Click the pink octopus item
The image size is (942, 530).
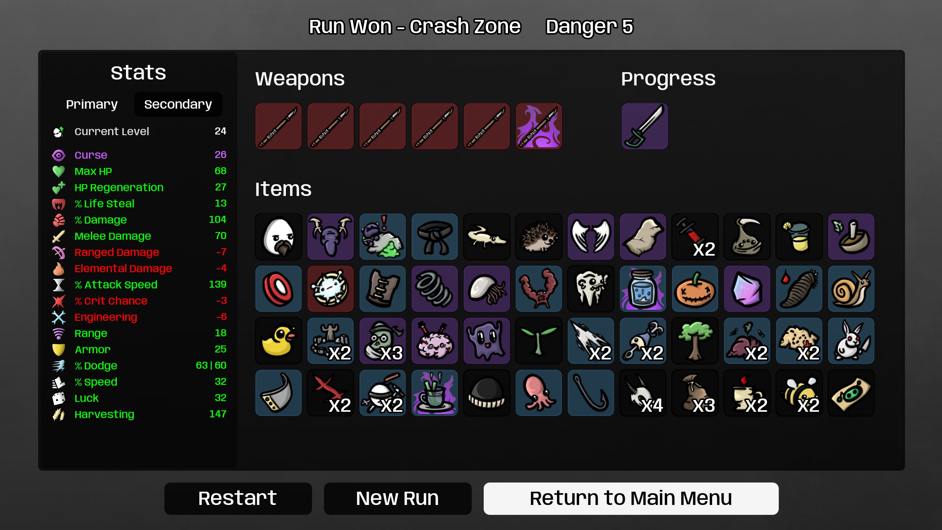click(x=539, y=393)
